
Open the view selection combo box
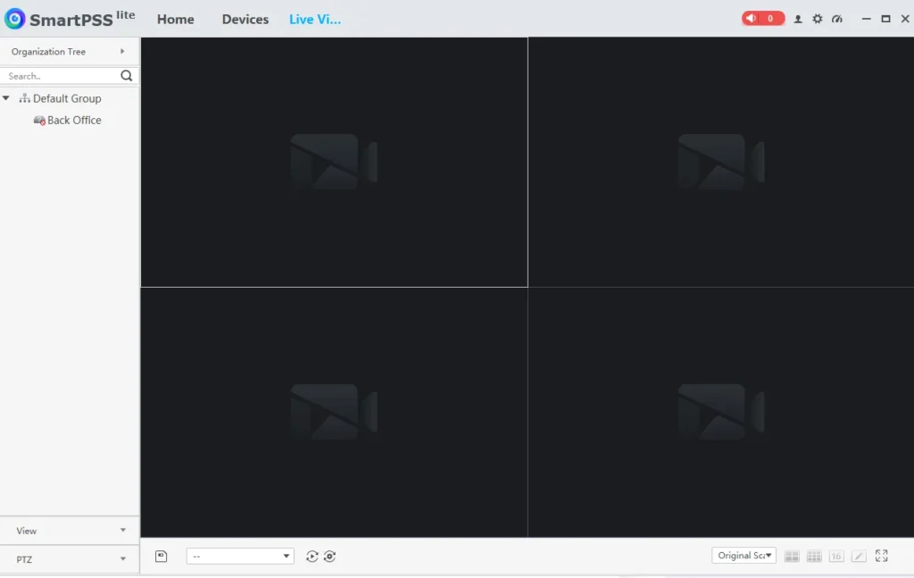(x=239, y=557)
